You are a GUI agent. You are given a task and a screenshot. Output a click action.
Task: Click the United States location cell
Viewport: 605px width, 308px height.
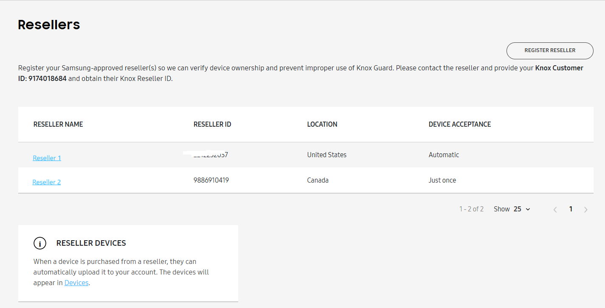point(327,155)
